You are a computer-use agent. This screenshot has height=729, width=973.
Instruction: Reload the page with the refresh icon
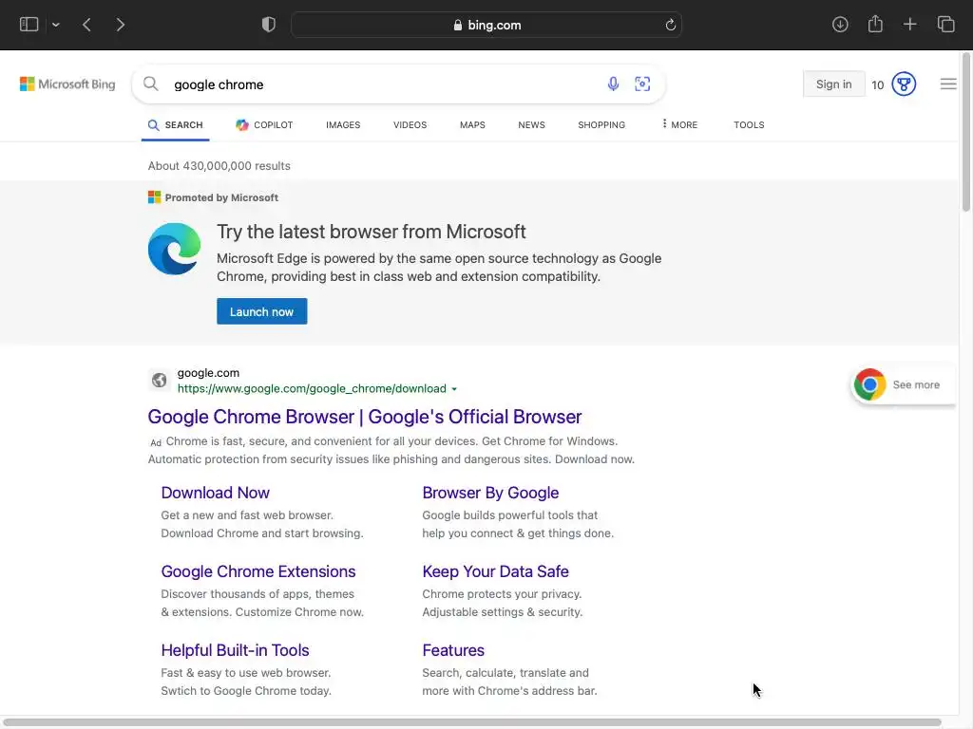[x=670, y=25]
